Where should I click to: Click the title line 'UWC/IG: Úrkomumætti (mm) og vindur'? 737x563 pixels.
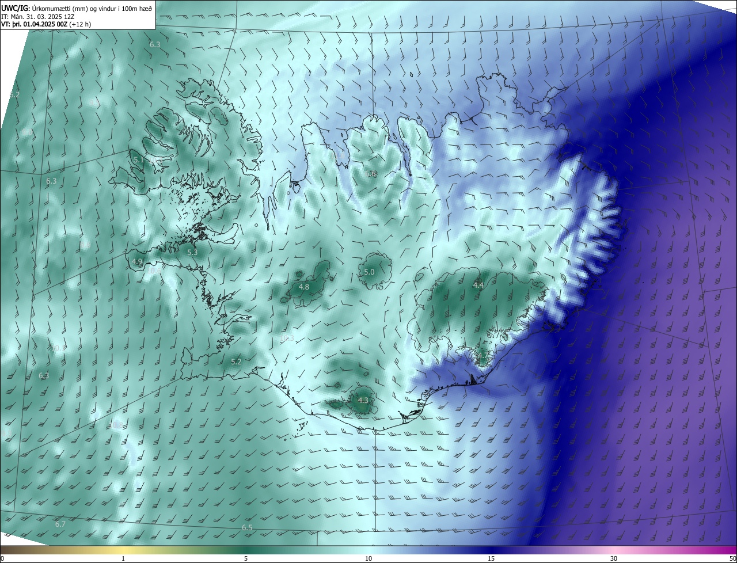pyautogui.click(x=77, y=8)
